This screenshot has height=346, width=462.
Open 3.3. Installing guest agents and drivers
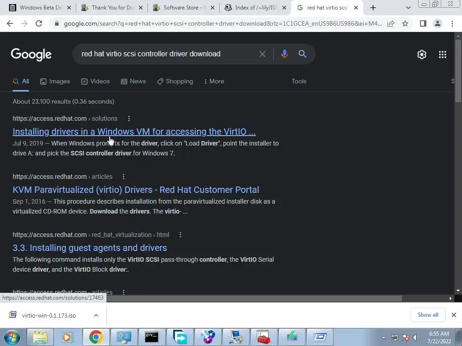point(90,248)
